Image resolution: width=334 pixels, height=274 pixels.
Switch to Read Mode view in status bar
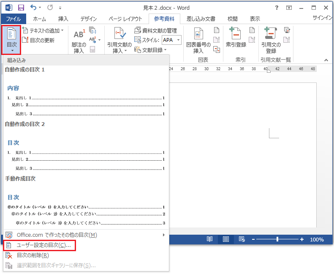[210, 239]
